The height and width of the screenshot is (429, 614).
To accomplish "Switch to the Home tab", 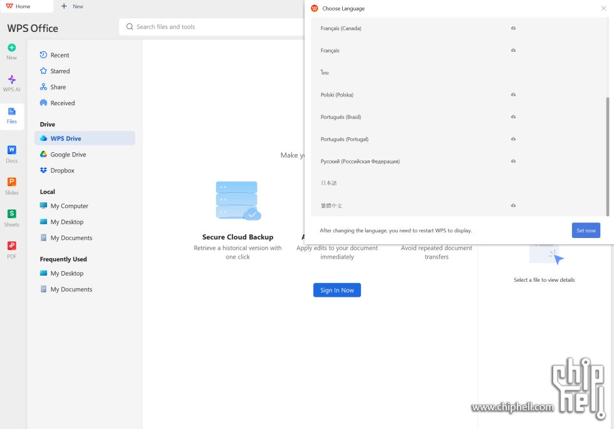I will point(26,7).
